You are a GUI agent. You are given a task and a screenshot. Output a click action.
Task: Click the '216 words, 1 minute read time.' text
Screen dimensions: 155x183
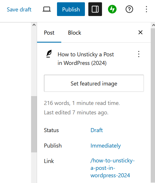click(x=82, y=103)
